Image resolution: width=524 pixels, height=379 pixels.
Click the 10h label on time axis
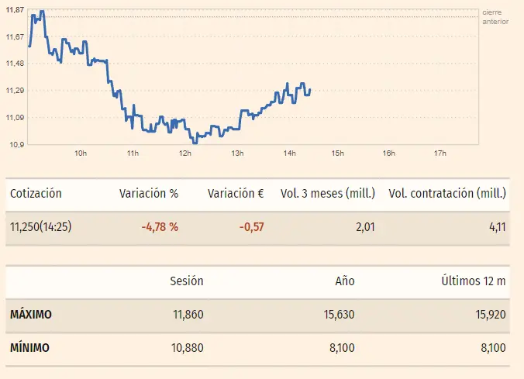81,153
